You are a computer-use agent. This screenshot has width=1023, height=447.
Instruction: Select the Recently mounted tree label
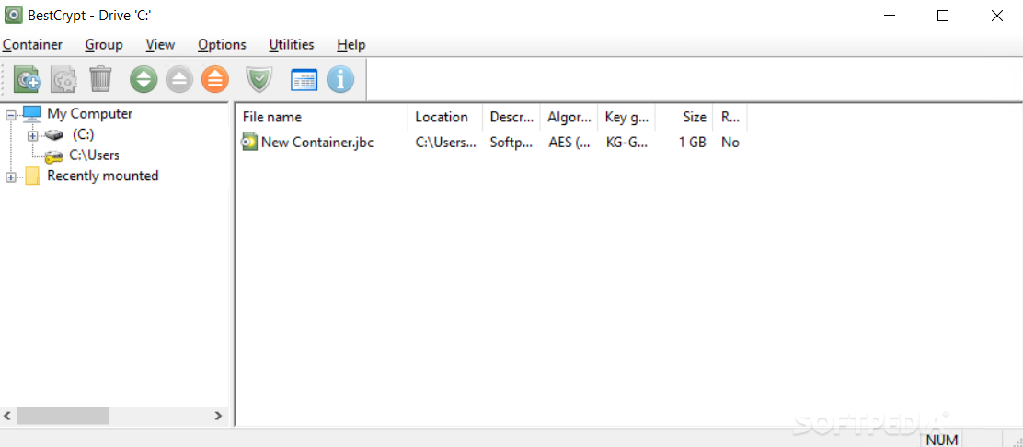[x=103, y=176]
